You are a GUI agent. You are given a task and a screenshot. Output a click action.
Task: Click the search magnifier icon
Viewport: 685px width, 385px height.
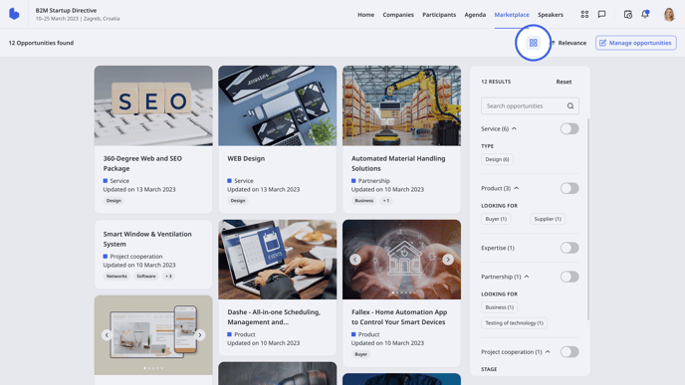(571, 106)
